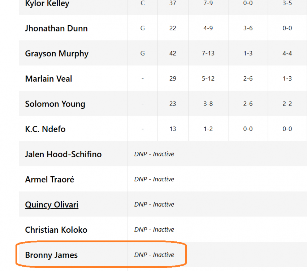This screenshot has height=271, width=307.
Task: Open Jalen Hood-Schifino's player name
Action: tap(63, 154)
